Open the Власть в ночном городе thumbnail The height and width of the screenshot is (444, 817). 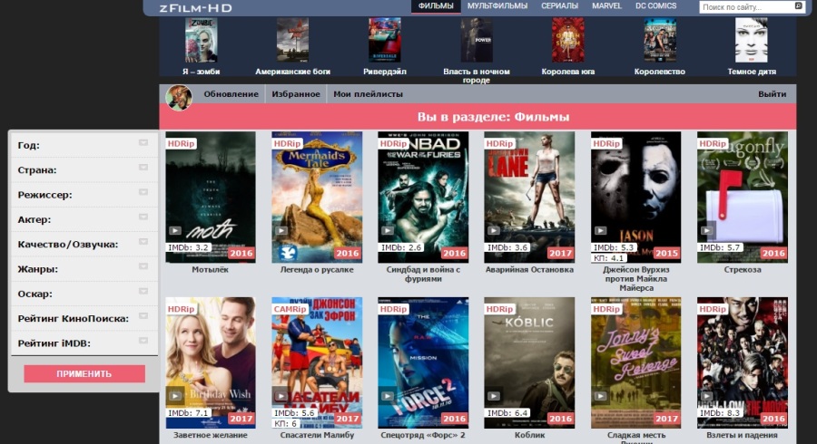[x=477, y=40]
